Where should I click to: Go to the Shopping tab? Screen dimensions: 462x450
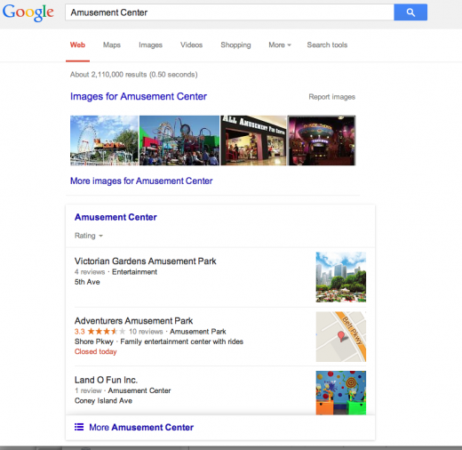click(235, 44)
